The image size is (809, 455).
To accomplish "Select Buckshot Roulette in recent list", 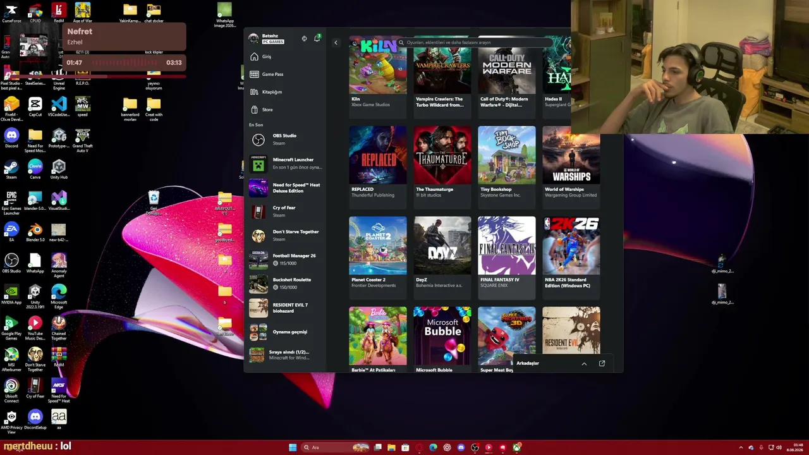I will pos(286,284).
